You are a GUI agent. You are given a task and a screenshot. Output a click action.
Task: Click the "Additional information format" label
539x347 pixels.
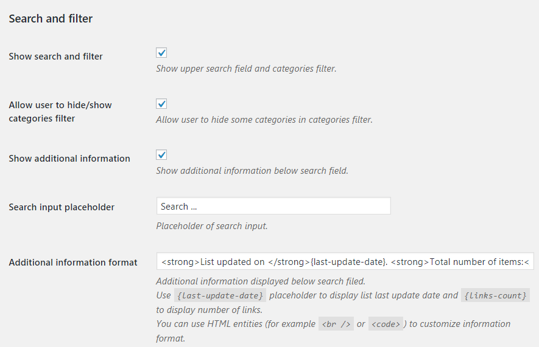pyautogui.click(x=73, y=263)
